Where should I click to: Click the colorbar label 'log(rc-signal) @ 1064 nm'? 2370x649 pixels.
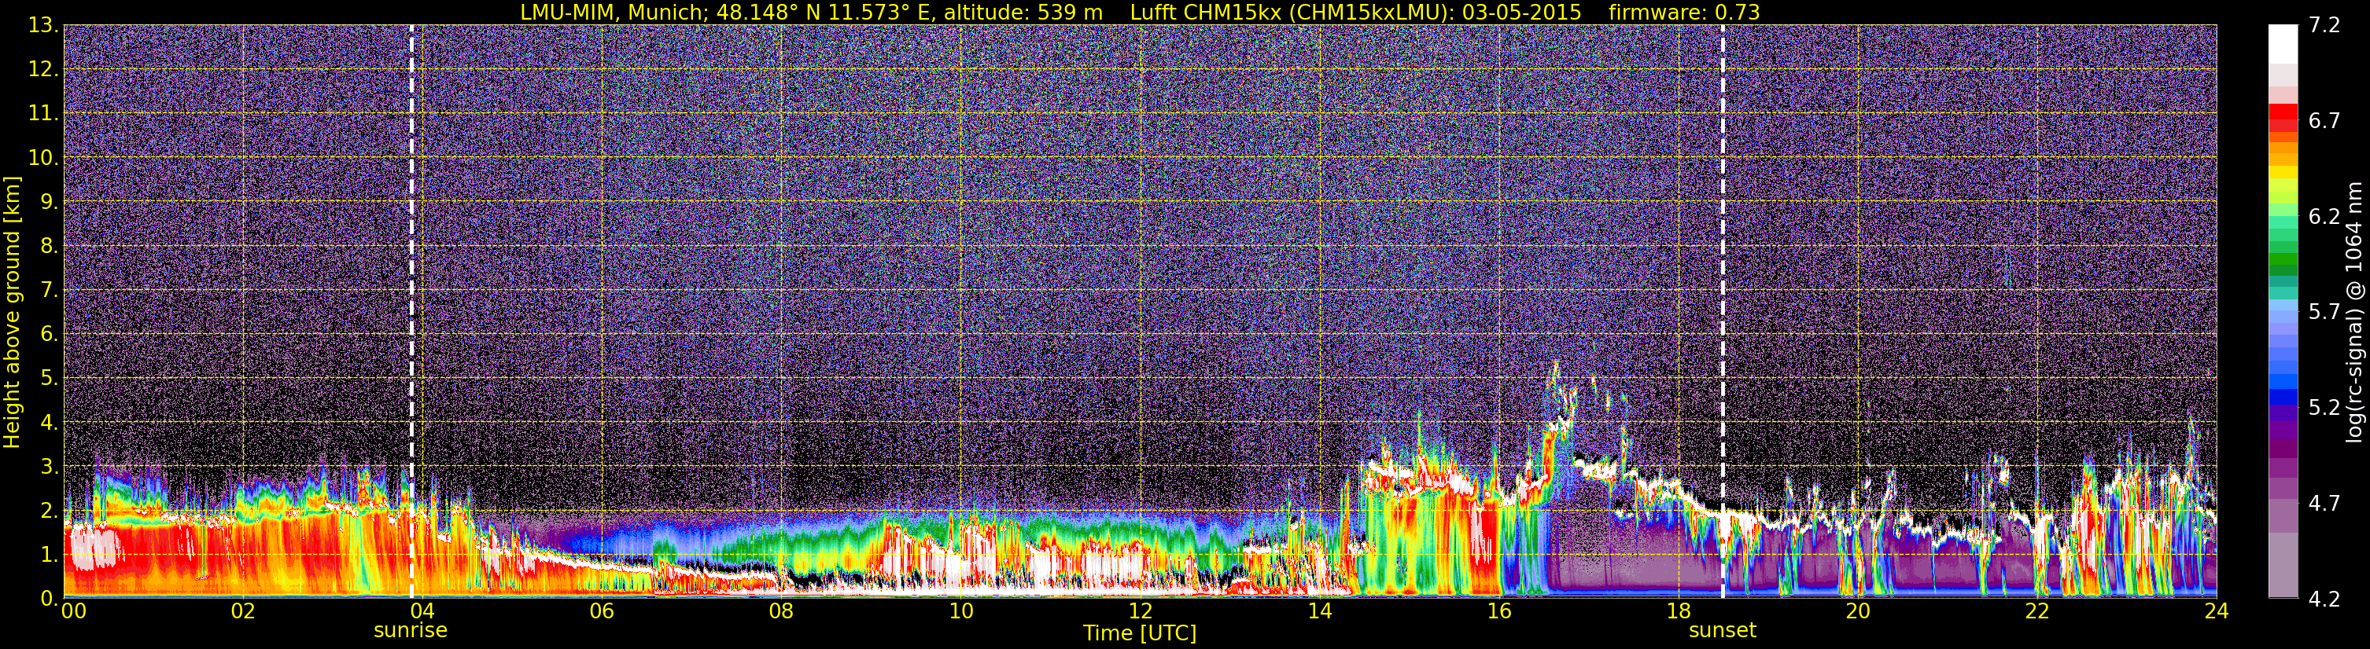[2353, 312]
